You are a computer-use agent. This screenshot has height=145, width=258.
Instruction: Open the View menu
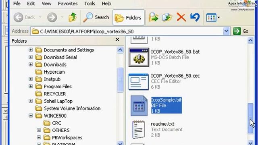click(46, 4)
